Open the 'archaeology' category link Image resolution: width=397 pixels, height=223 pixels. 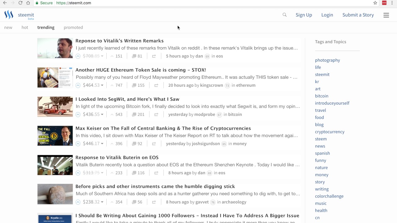[x=234, y=202]
